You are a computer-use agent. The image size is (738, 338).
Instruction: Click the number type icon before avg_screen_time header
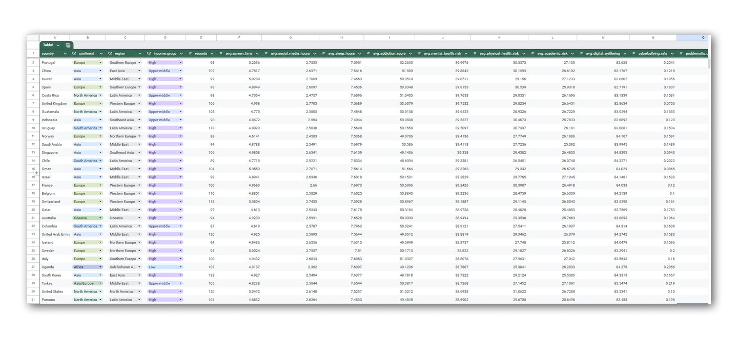[221, 53]
